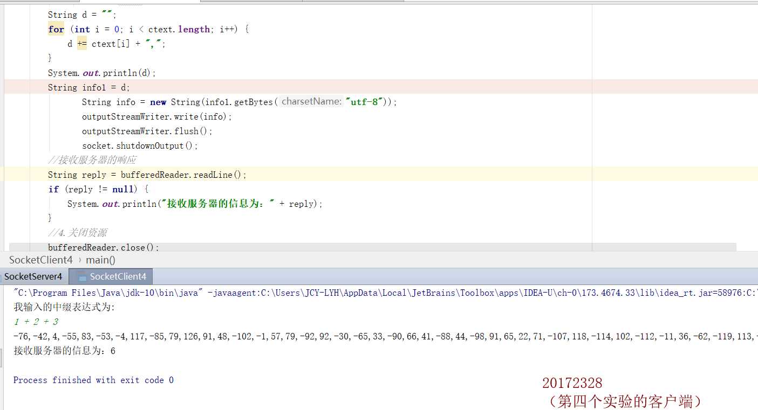The width and height of the screenshot is (758, 410).
Task: Click the comment '//接收服务器的响应'
Action: (x=92, y=160)
